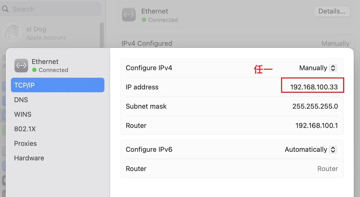Screen dimensions: 360x197
Task: Click the search magnifier icon
Action: click(5, 9)
